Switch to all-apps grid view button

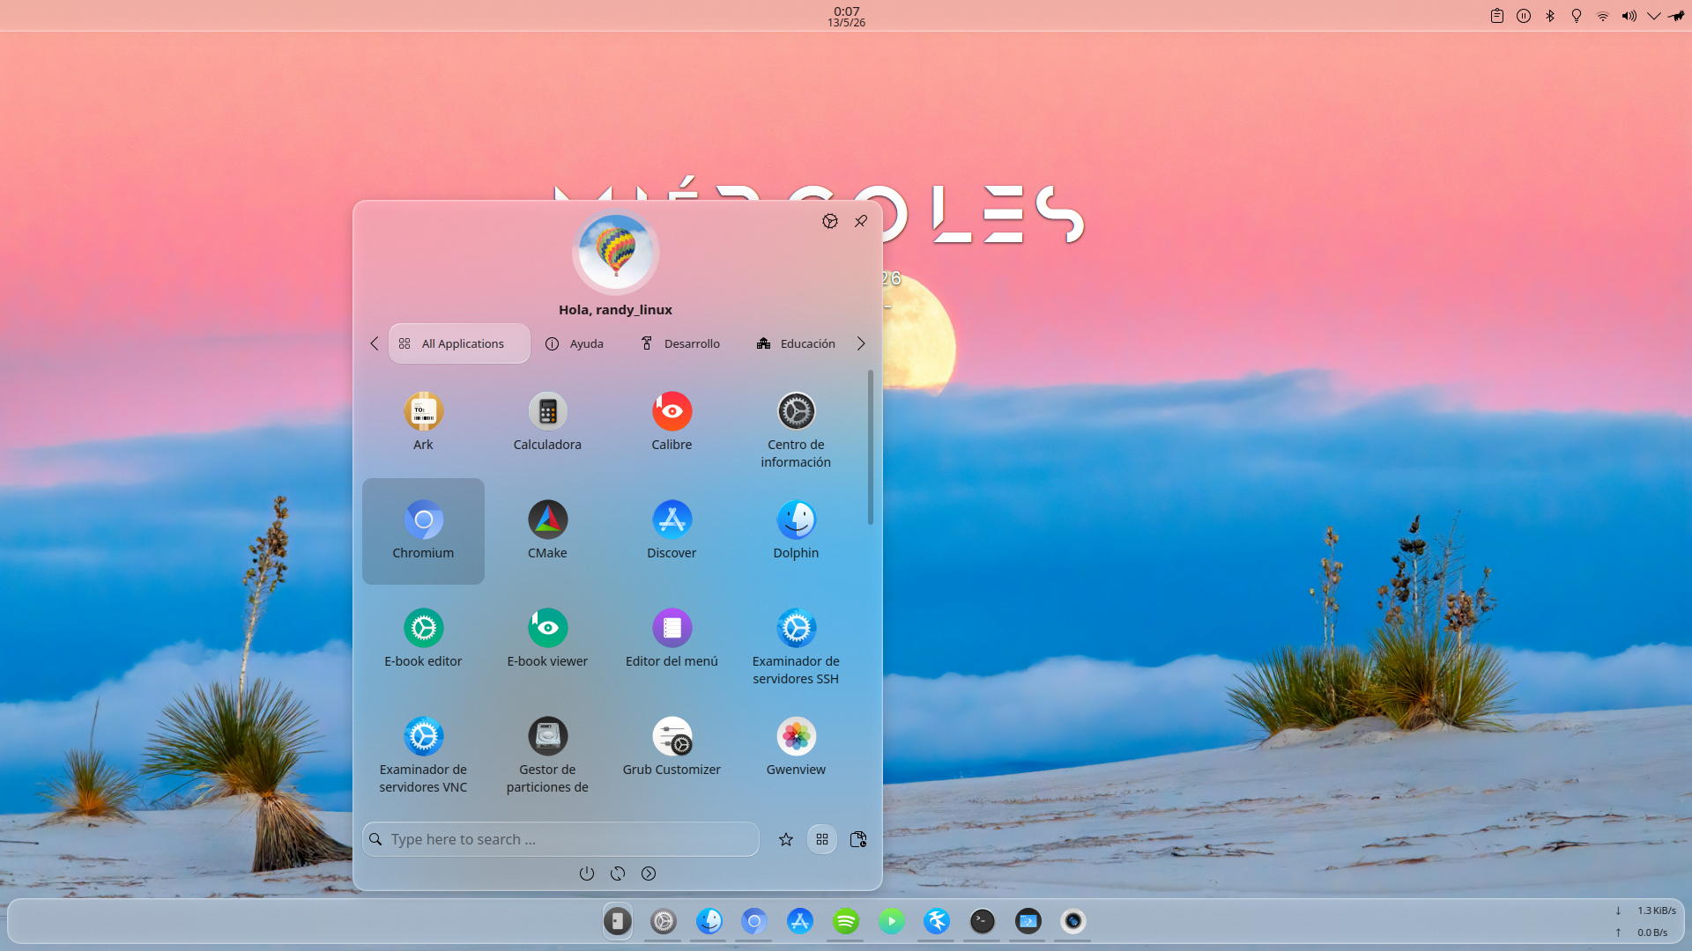pyautogui.click(x=822, y=839)
